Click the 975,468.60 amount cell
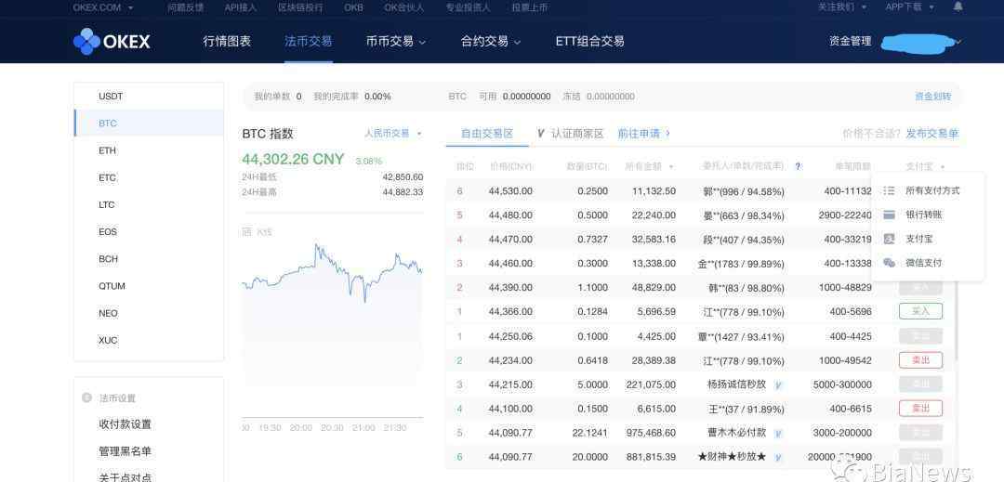The image size is (1004, 482). 649,433
